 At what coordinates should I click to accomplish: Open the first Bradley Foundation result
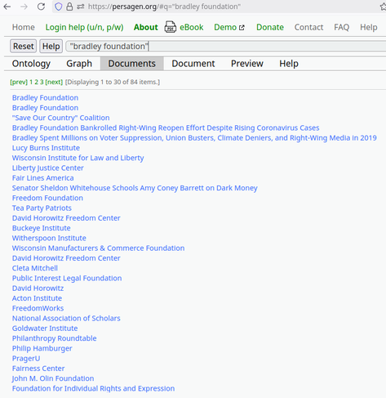click(x=45, y=98)
